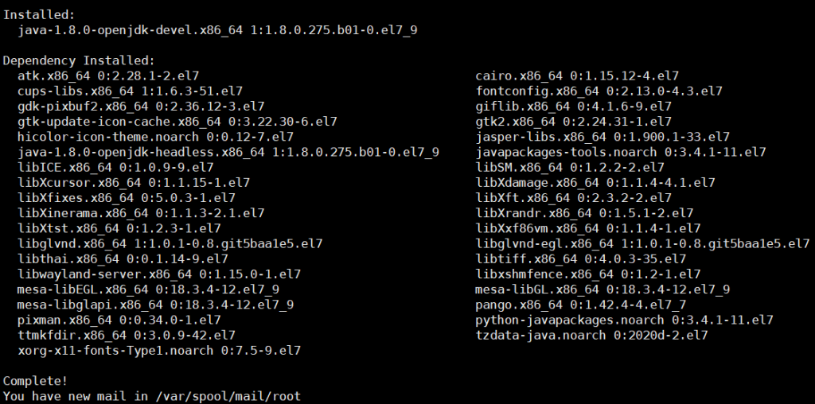Click the new mail notification line
The image size is (815, 404).
point(151,395)
